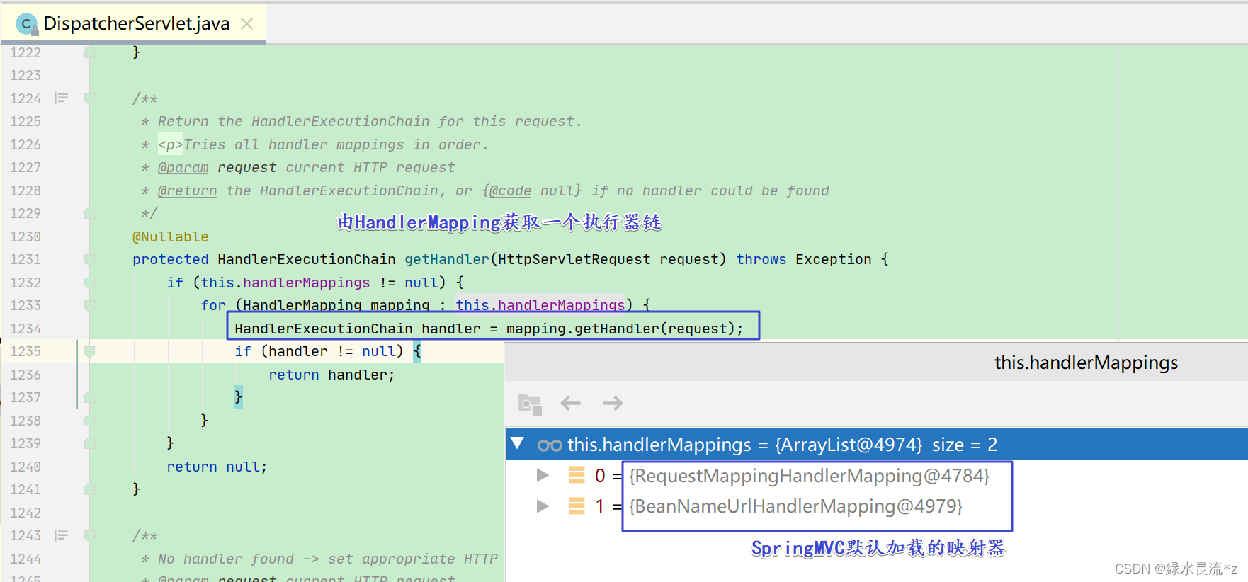Click line number 1231 in gutter
The width and height of the screenshot is (1248, 582).
[25, 260]
